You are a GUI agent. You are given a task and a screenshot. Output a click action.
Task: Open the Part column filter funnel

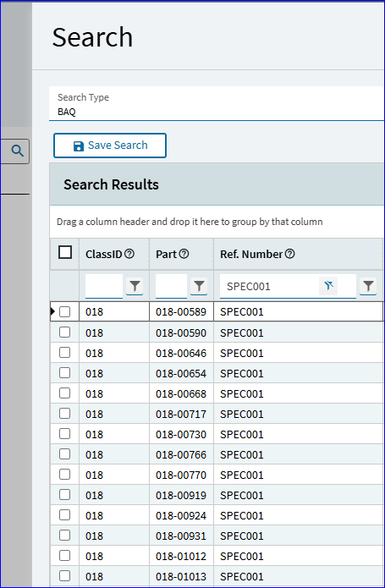(199, 287)
